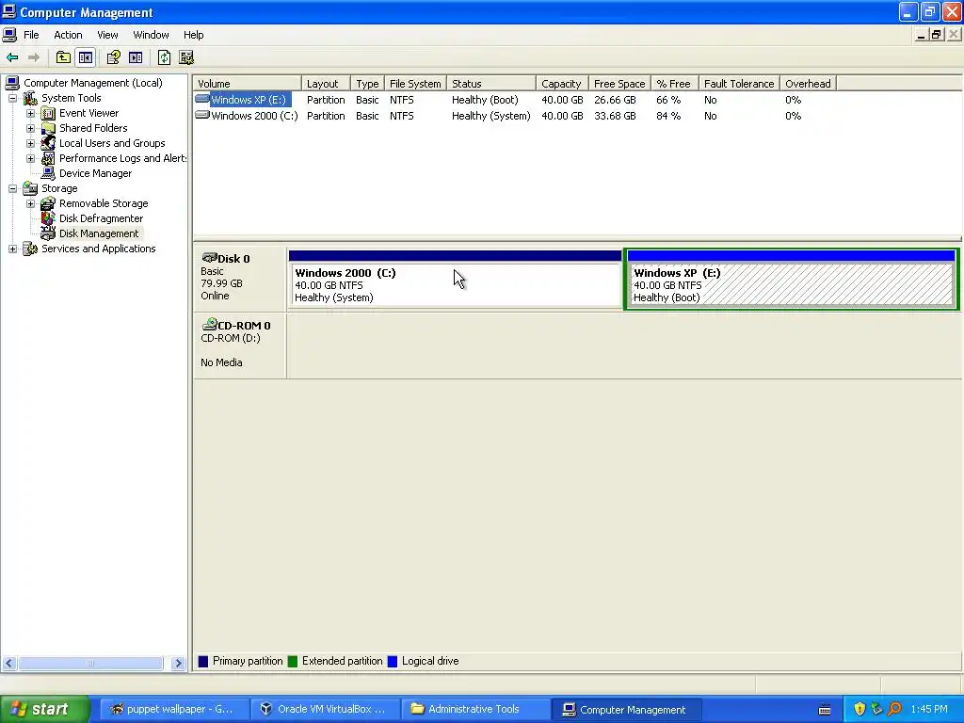Click the magnifier tray icon
The height and width of the screenshot is (723, 964).
click(x=895, y=709)
